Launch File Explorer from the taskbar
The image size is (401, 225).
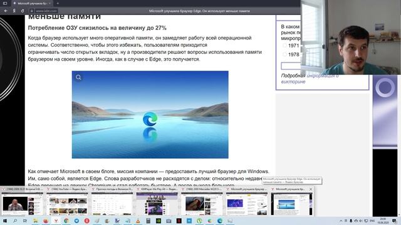pyautogui.click(x=35, y=221)
